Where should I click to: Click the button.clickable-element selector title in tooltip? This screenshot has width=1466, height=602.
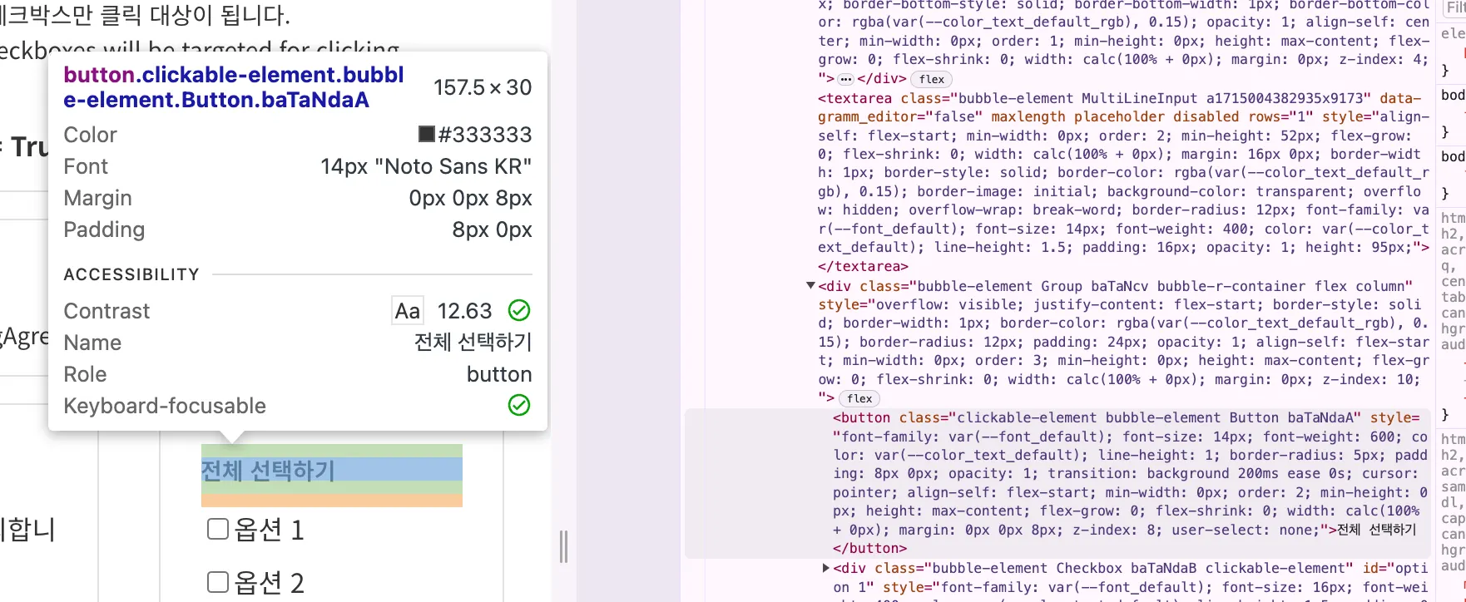[x=234, y=87]
